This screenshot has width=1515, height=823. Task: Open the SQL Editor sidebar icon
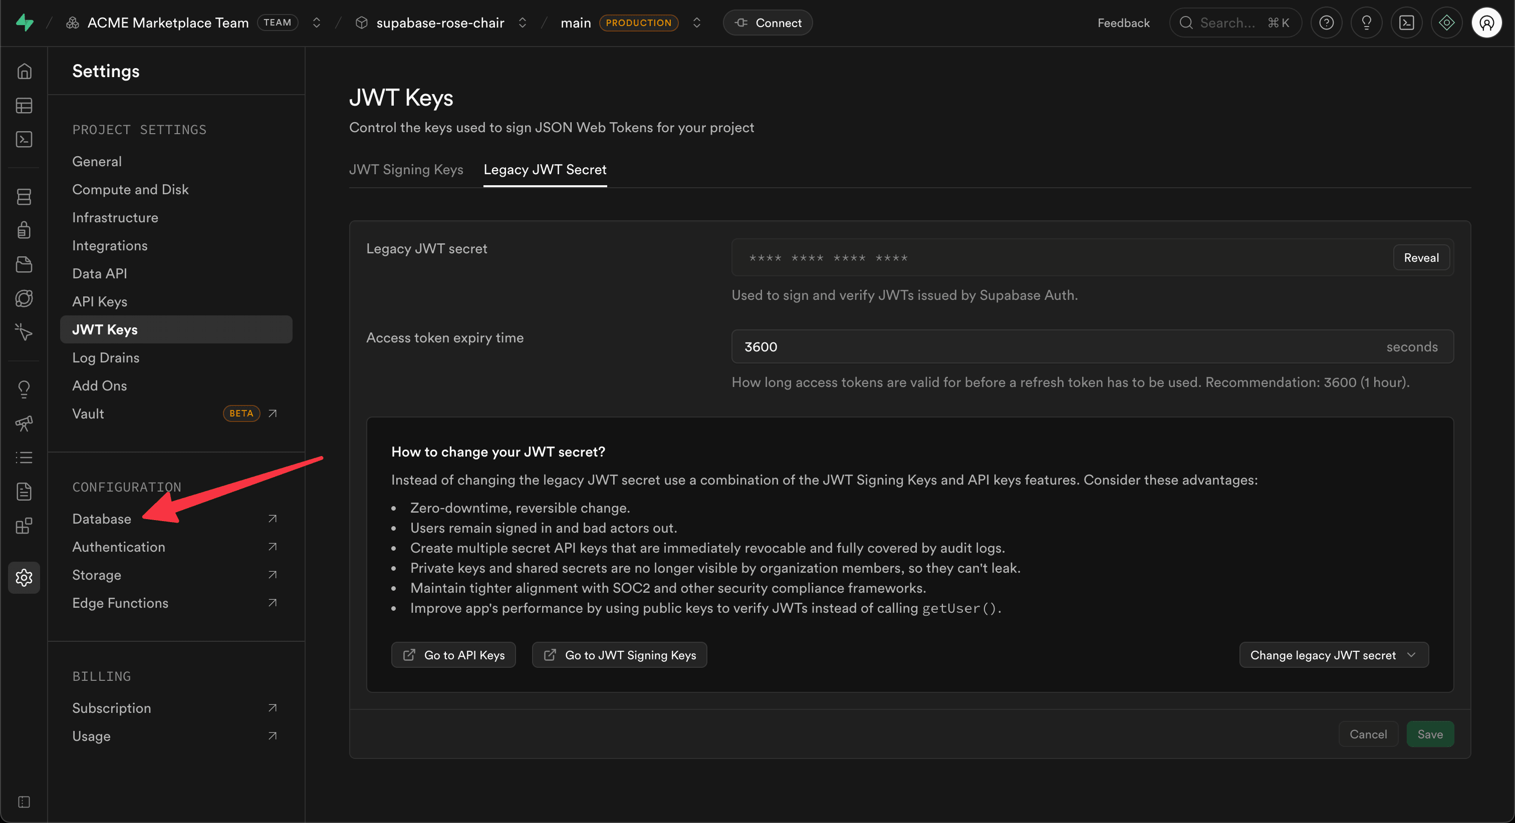coord(24,139)
